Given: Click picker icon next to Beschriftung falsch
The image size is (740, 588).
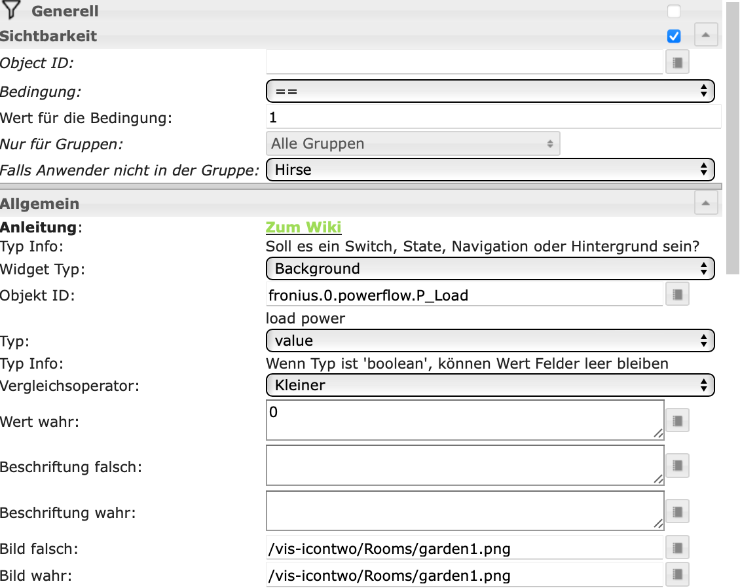Looking at the screenshot, I should (x=678, y=466).
